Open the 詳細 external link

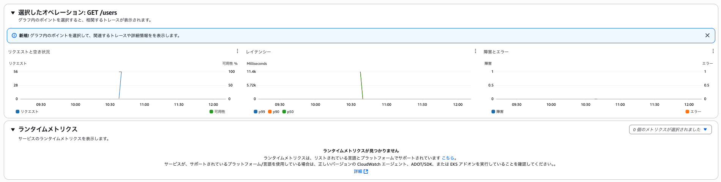361,172
